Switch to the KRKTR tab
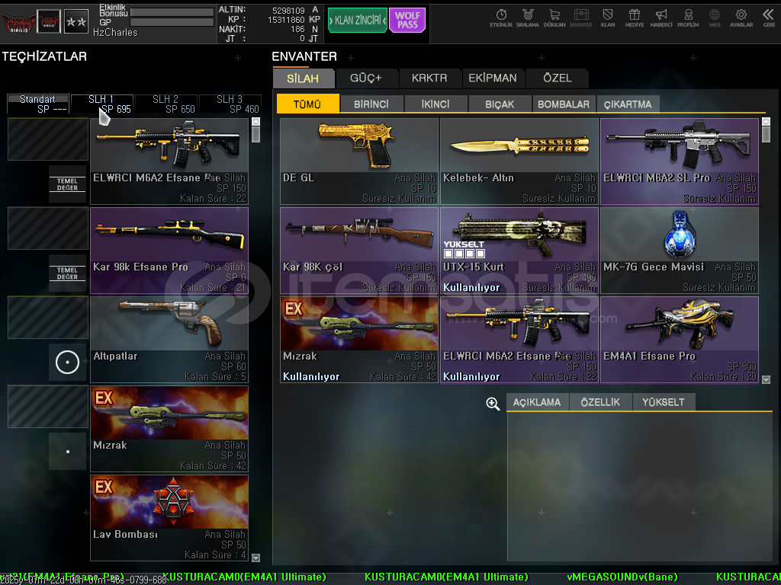781x585 pixels. 429,78
